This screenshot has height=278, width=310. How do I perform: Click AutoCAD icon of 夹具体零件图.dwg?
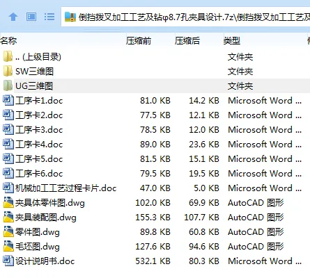coord(8,202)
